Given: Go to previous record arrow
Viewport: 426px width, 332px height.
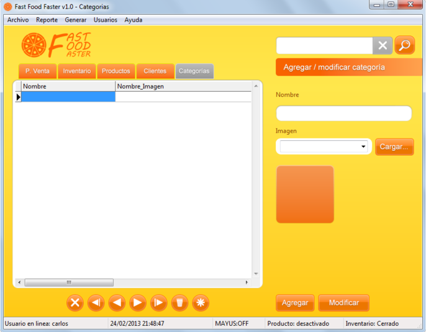Looking at the screenshot, I should pyautogui.click(x=117, y=302).
